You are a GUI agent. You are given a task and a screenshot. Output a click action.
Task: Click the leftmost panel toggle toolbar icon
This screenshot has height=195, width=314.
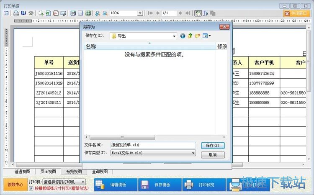coord(6,13)
